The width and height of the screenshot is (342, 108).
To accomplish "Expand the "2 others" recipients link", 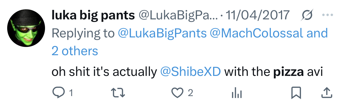I will [x=75, y=51].
